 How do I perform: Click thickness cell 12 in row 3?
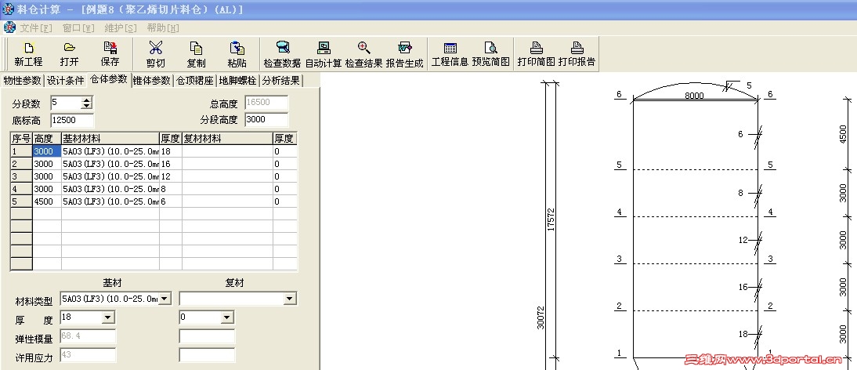pyautogui.click(x=171, y=176)
